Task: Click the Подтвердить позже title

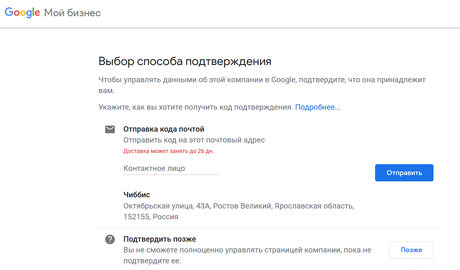Action: coord(160,239)
